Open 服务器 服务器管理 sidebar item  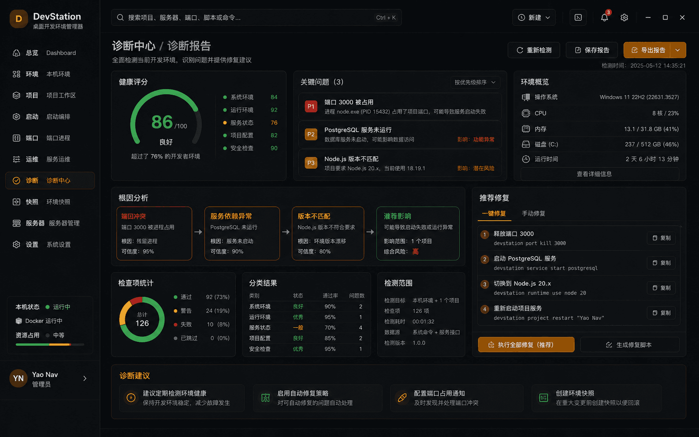(x=50, y=223)
